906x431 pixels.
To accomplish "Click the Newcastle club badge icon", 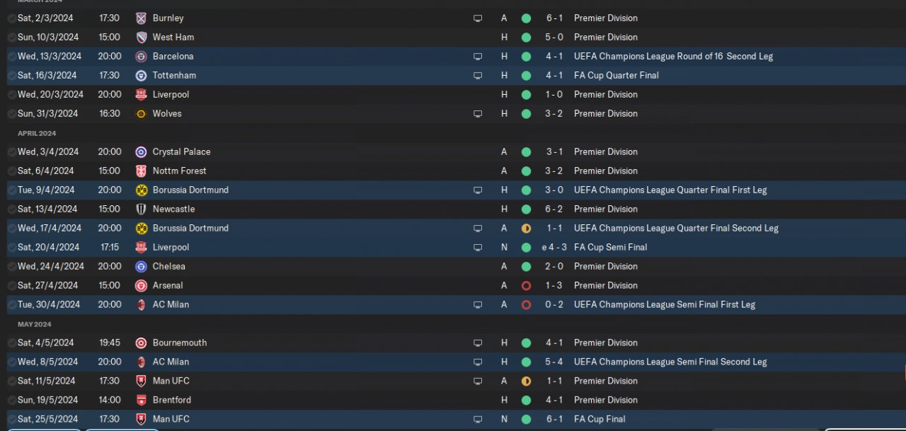I will [141, 209].
